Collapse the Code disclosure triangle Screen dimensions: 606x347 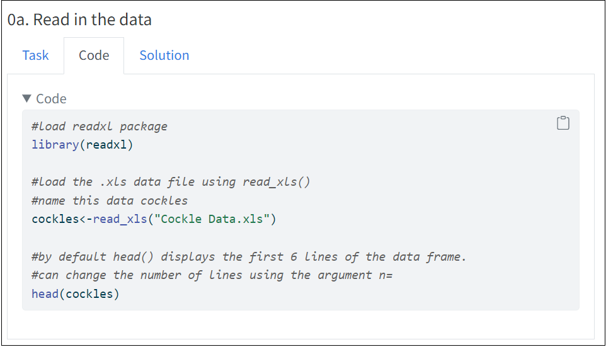tap(26, 98)
